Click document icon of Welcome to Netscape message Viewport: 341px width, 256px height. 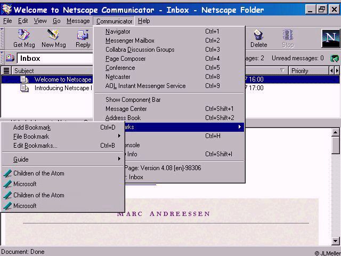click(24, 79)
